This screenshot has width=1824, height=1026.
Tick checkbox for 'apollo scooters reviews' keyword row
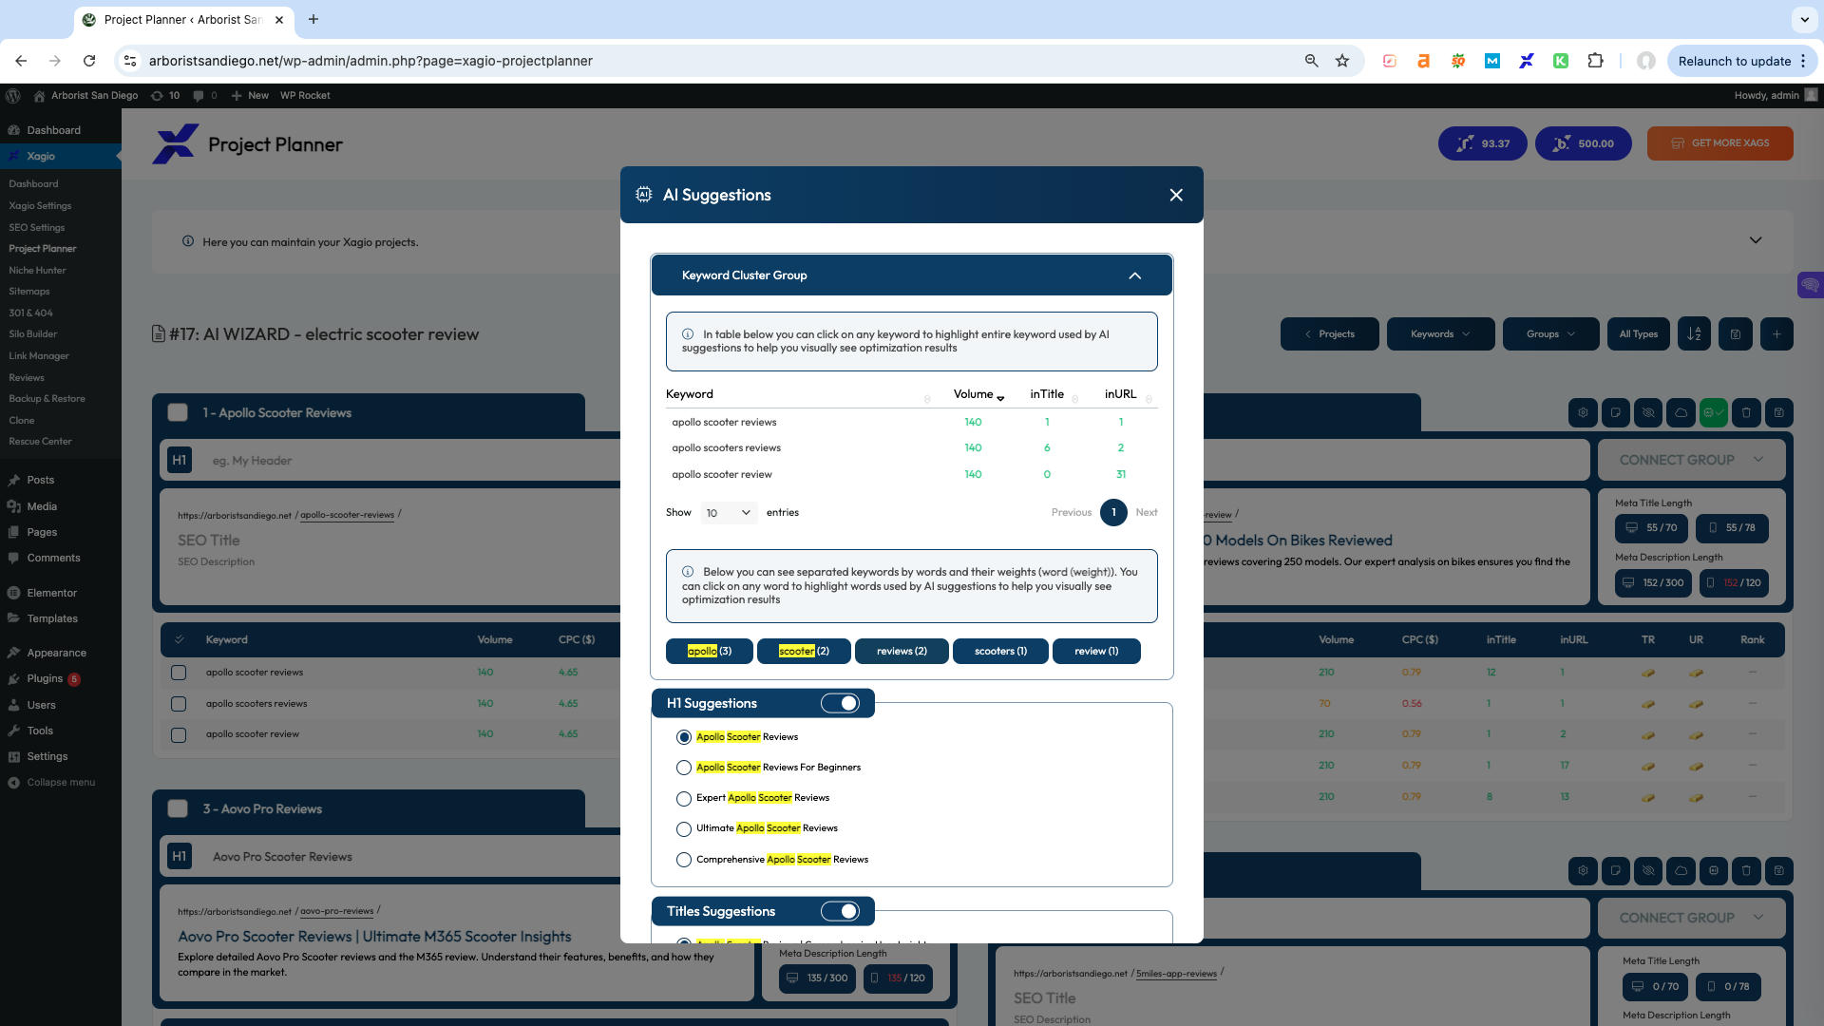click(179, 704)
